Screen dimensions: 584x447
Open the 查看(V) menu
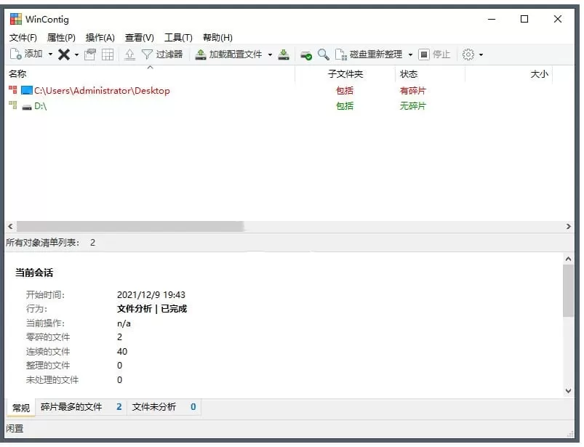pyautogui.click(x=140, y=38)
